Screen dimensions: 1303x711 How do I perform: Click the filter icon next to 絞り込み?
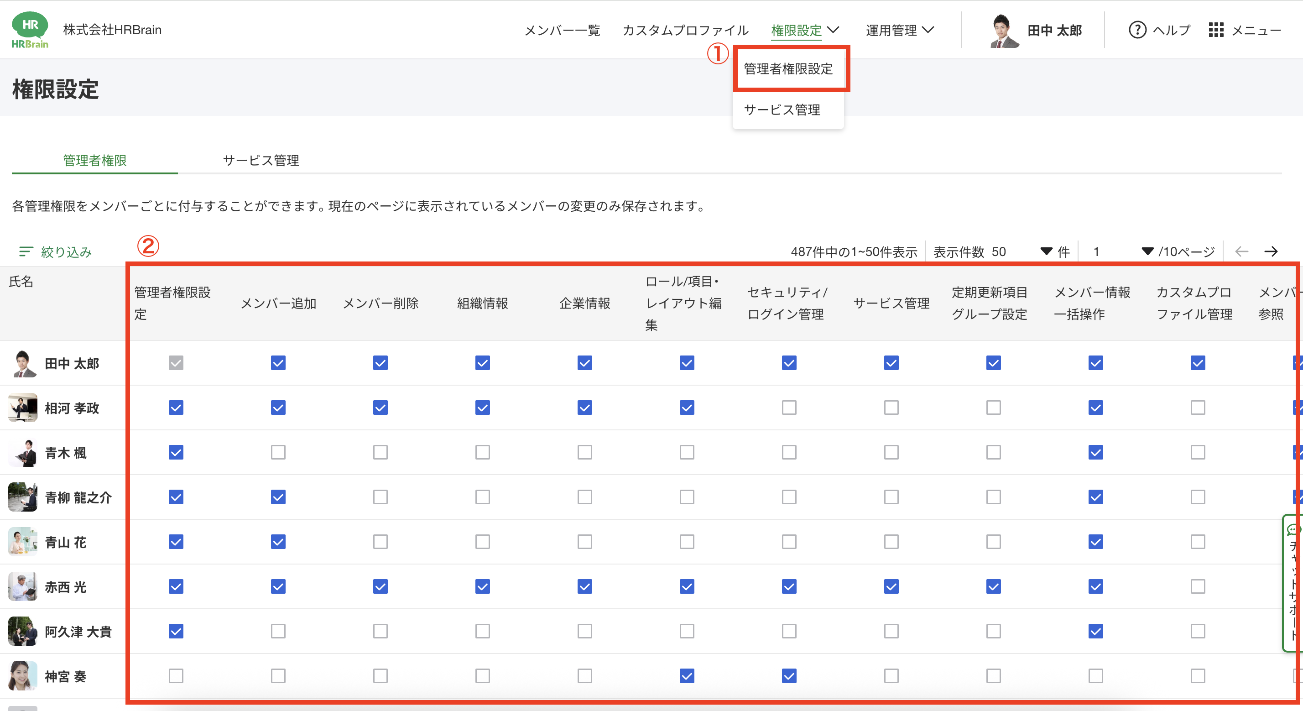(26, 251)
